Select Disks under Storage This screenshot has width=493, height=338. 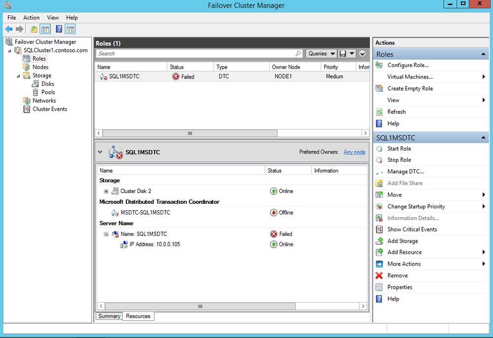coord(48,84)
